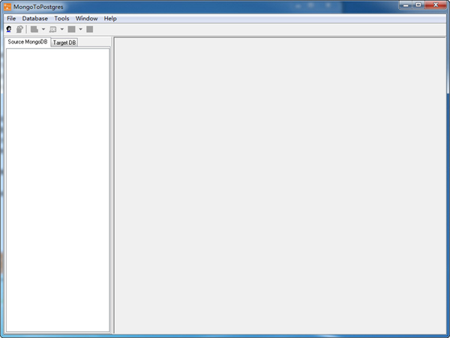
Task: Click the connect icon with person figure
Action: 9,29
